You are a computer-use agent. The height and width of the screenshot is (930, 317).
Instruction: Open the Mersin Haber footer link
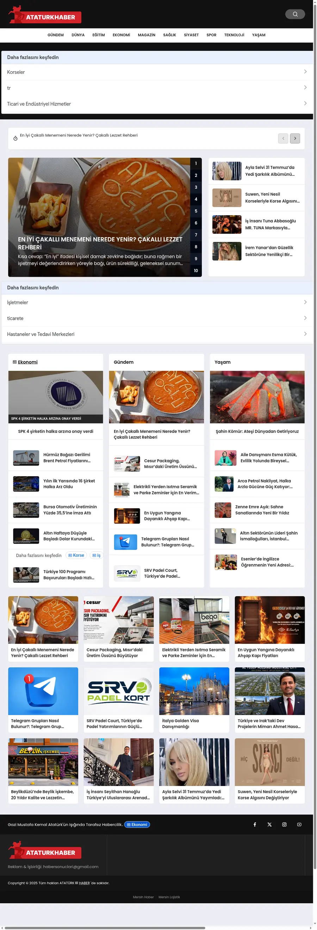(x=143, y=897)
